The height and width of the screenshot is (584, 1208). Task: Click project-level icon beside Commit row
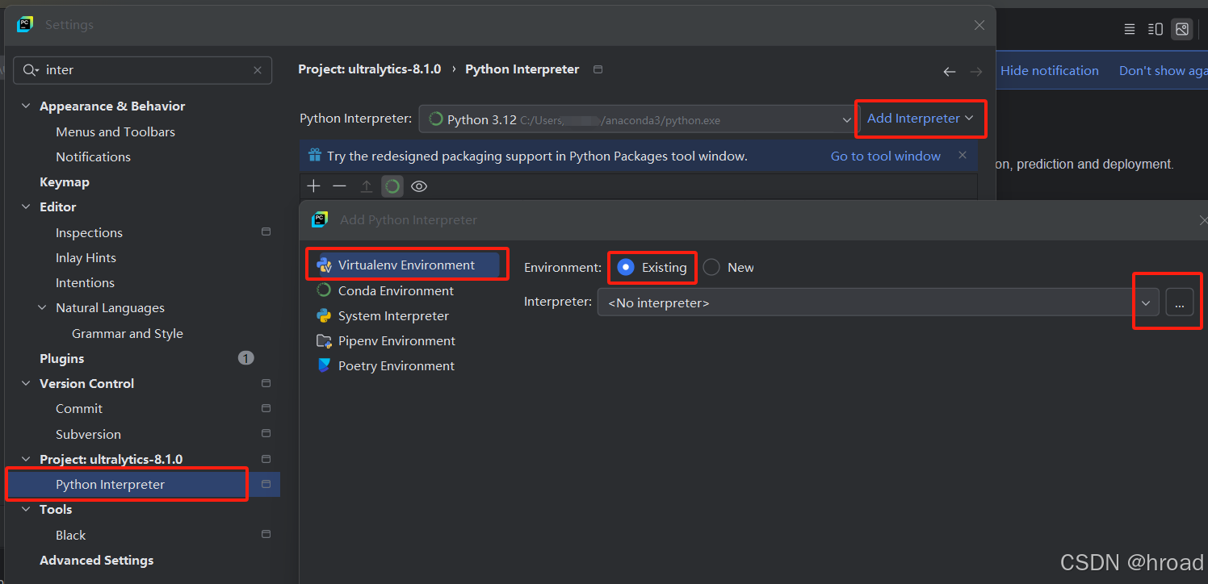(266, 408)
